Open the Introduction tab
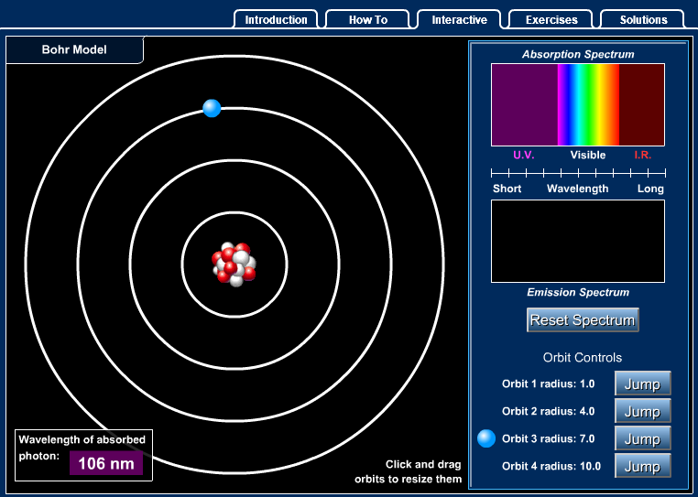698x497 pixels. click(x=276, y=19)
